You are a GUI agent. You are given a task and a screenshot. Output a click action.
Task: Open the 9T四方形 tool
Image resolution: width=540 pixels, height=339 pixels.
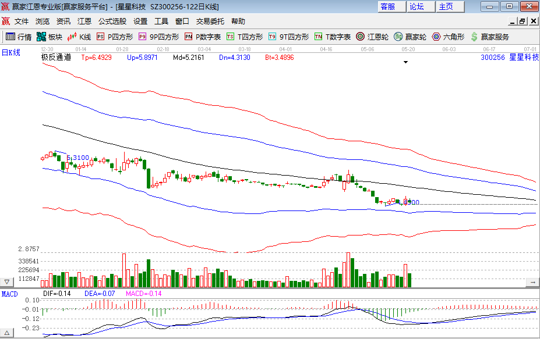pos(289,37)
